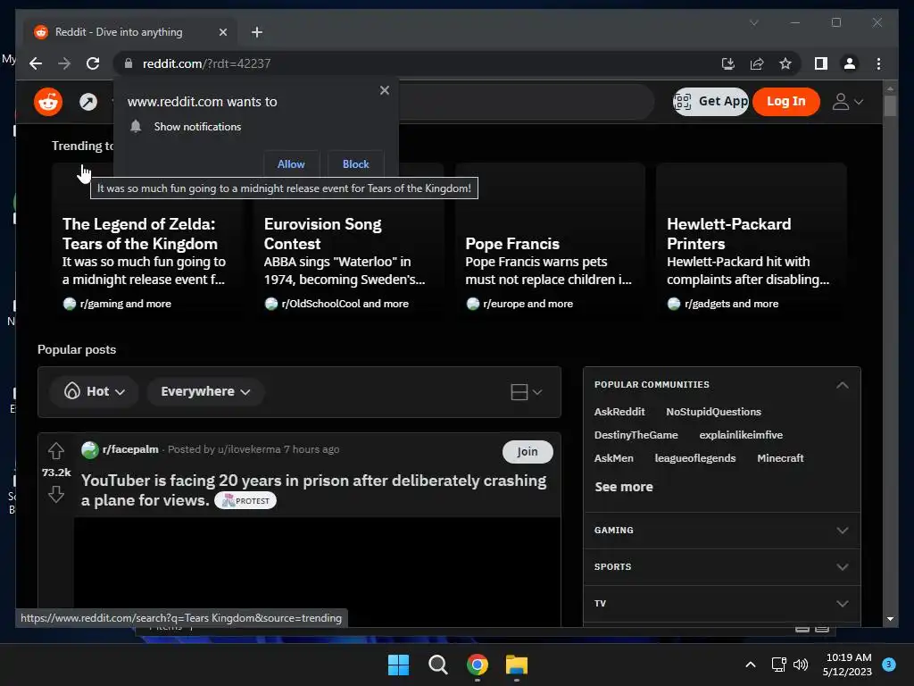Screen dimensions: 914x686
Task: Click the volume icon in system tray
Action: point(801,665)
